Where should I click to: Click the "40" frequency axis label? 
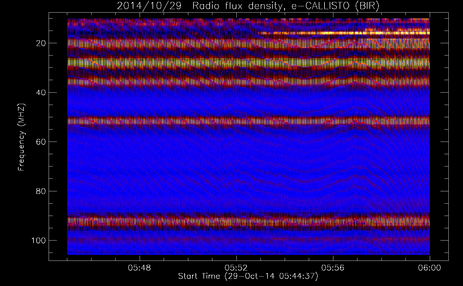(41, 92)
